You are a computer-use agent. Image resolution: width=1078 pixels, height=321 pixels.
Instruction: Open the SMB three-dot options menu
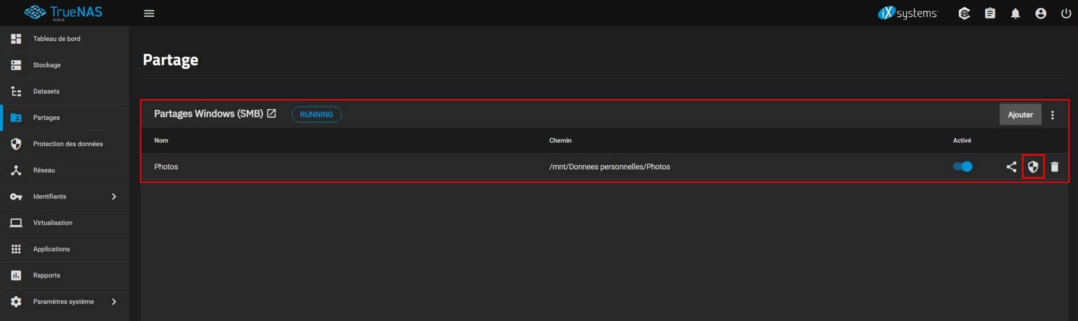click(1052, 115)
